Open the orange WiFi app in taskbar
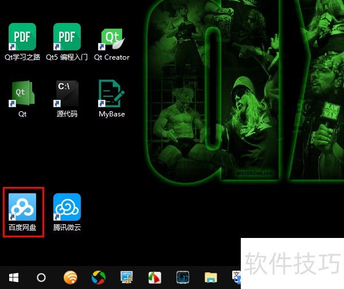This screenshot has width=344, height=289. (70, 278)
